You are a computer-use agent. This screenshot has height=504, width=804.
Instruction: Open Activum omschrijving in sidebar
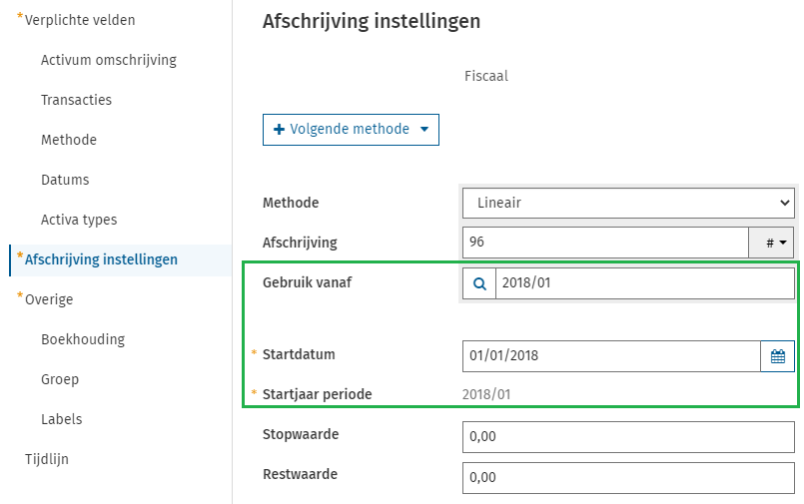click(x=108, y=60)
